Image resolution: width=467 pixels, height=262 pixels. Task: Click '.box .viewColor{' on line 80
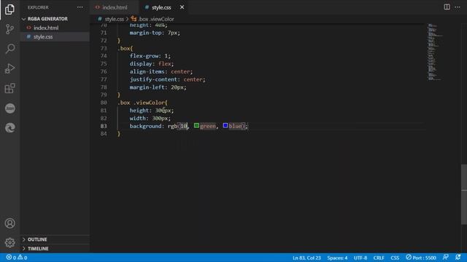142,103
